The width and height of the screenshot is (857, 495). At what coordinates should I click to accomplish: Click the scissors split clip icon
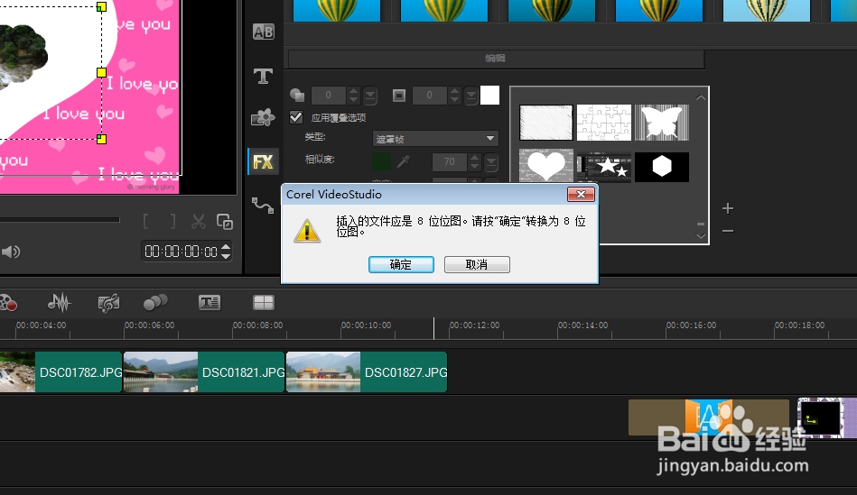tap(199, 222)
